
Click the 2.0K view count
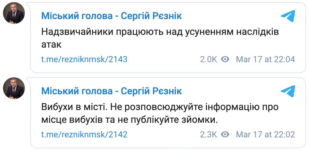[x=208, y=59]
